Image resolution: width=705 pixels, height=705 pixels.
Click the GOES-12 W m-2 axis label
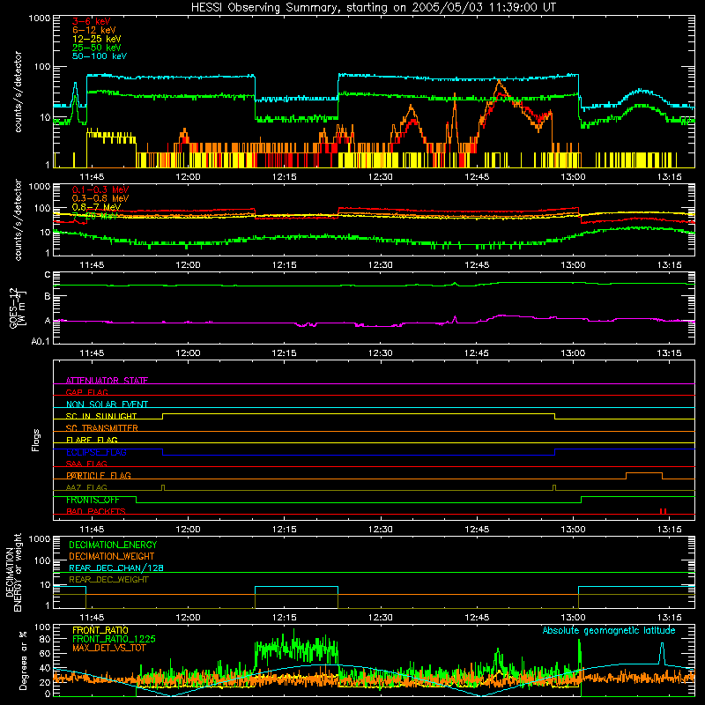[x=18, y=308]
